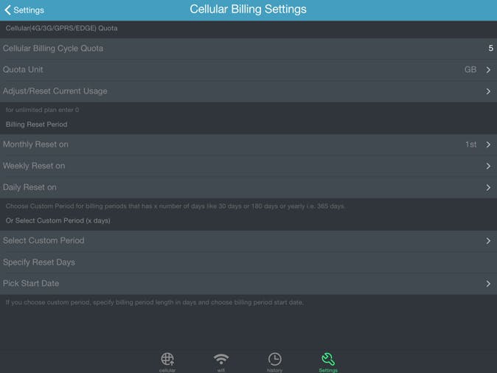Expand the Daily Reset on chevron
Screen dimensions: 497x373
pyautogui.click(x=488, y=187)
